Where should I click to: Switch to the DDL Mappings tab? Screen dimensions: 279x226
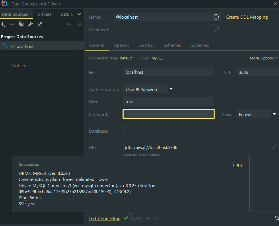point(67,14)
